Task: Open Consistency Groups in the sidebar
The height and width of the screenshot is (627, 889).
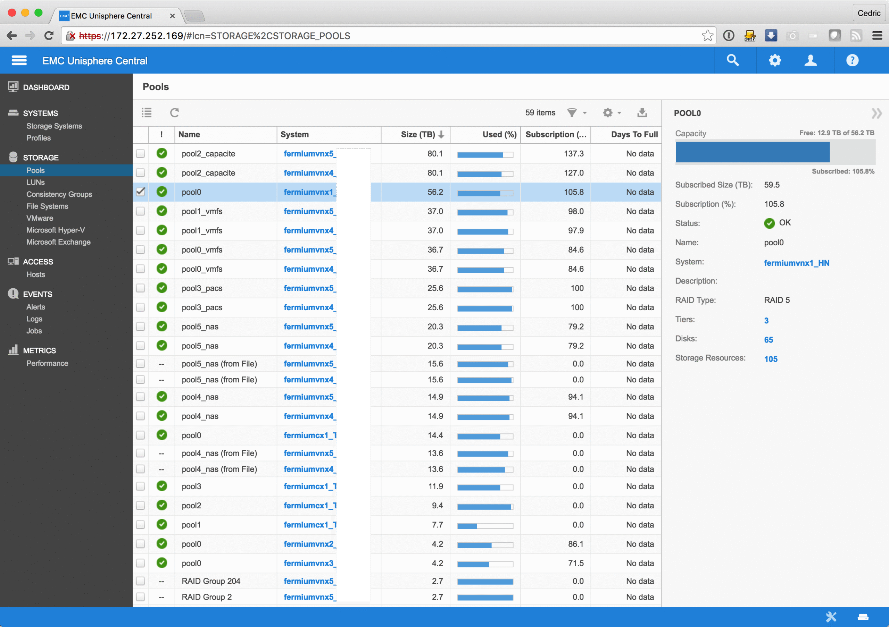Action: pos(59,194)
